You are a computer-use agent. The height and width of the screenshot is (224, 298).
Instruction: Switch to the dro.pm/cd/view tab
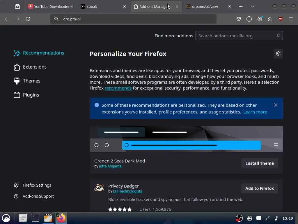coord(208,6)
